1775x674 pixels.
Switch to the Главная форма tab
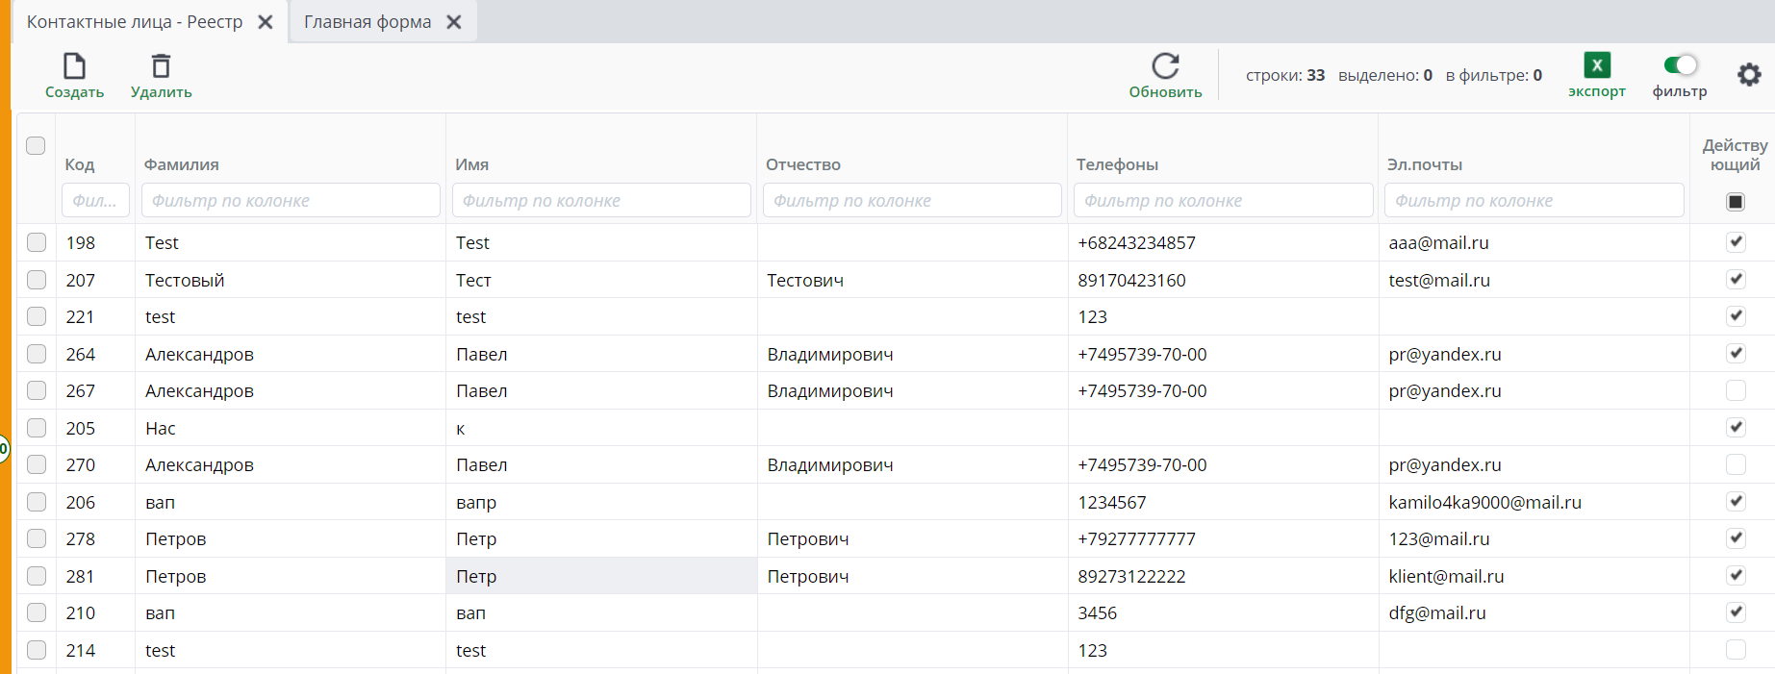coord(368,22)
